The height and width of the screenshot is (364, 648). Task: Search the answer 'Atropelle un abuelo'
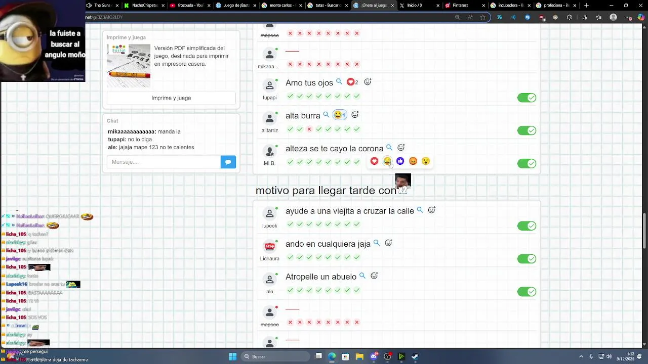pos(362,276)
